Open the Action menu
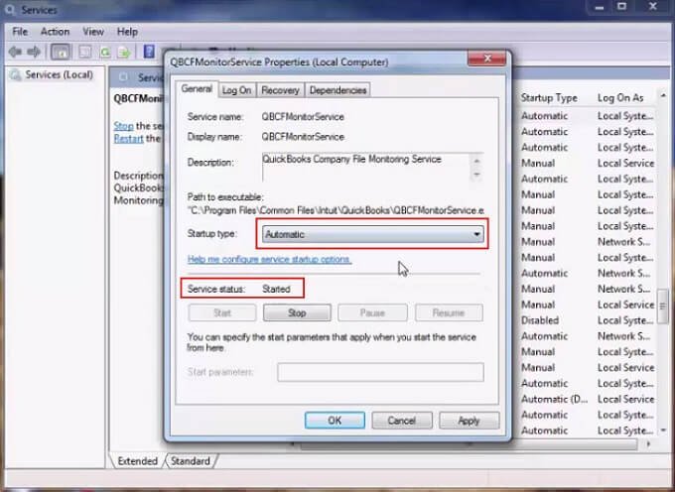Image resolution: width=675 pixels, height=492 pixels. point(55,32)
